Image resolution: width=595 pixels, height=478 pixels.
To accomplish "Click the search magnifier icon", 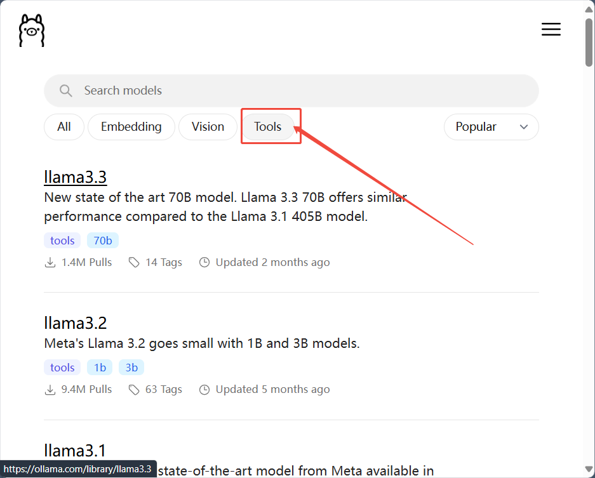I will click(66, 91).
